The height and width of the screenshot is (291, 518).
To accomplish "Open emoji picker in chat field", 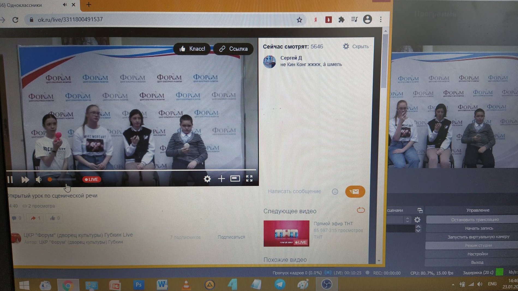I will pyautogui.click(x=335, y=192).
